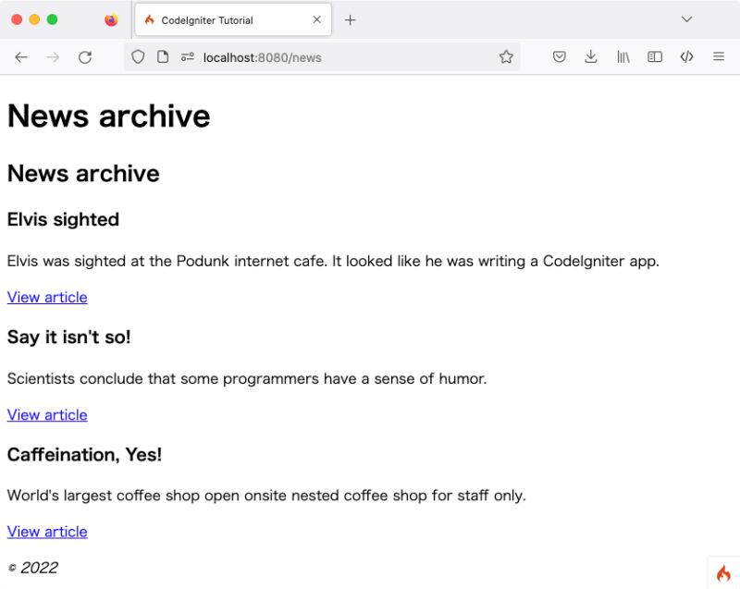Open the list all tabs chevron
The height and width of the screenshot is (589, 740).
(x=686, y=19)
